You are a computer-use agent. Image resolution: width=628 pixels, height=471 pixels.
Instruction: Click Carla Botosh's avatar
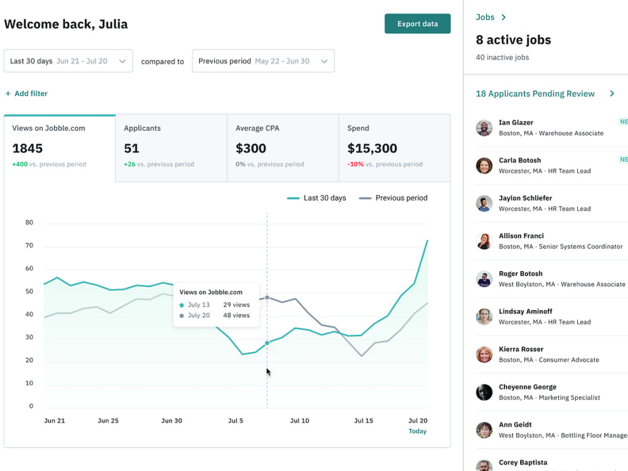(484, 165)
